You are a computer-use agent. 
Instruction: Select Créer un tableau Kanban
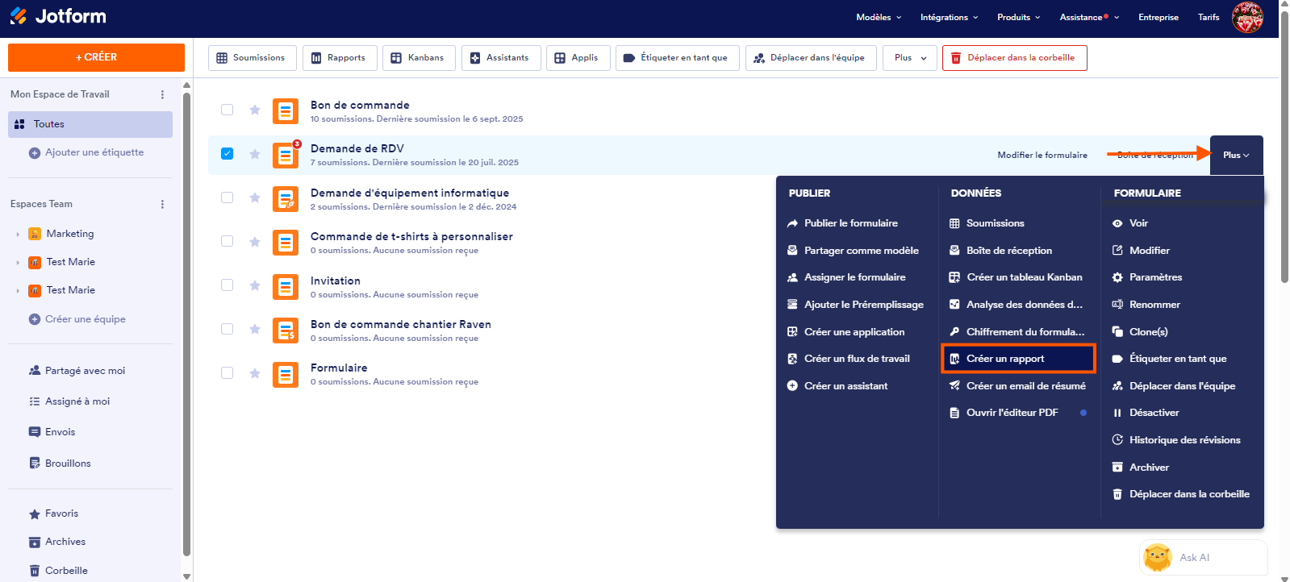[x=1018, y=277]
